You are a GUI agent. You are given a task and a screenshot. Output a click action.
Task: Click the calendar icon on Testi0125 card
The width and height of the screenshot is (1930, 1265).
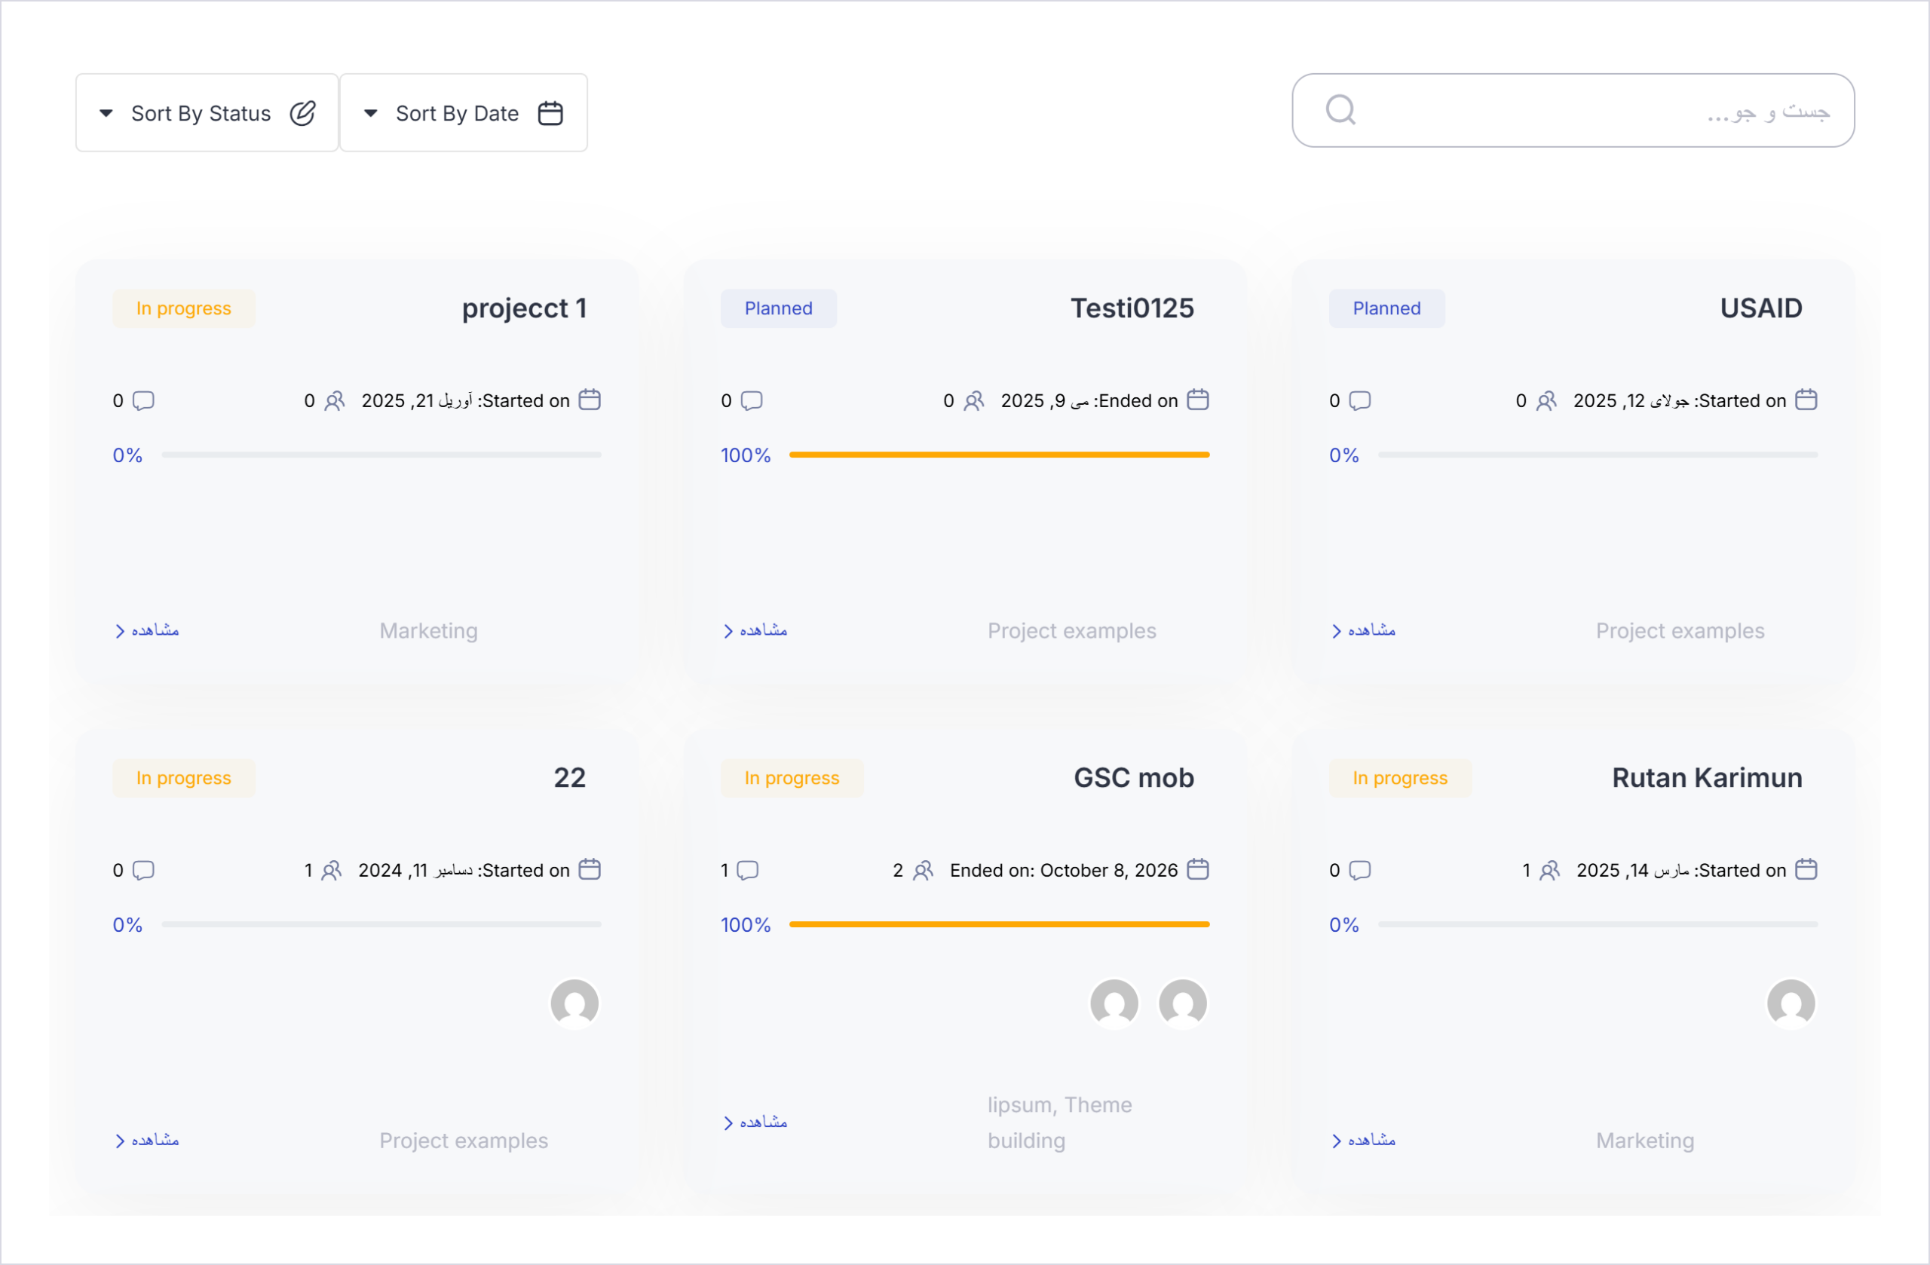click(1198, 400)
